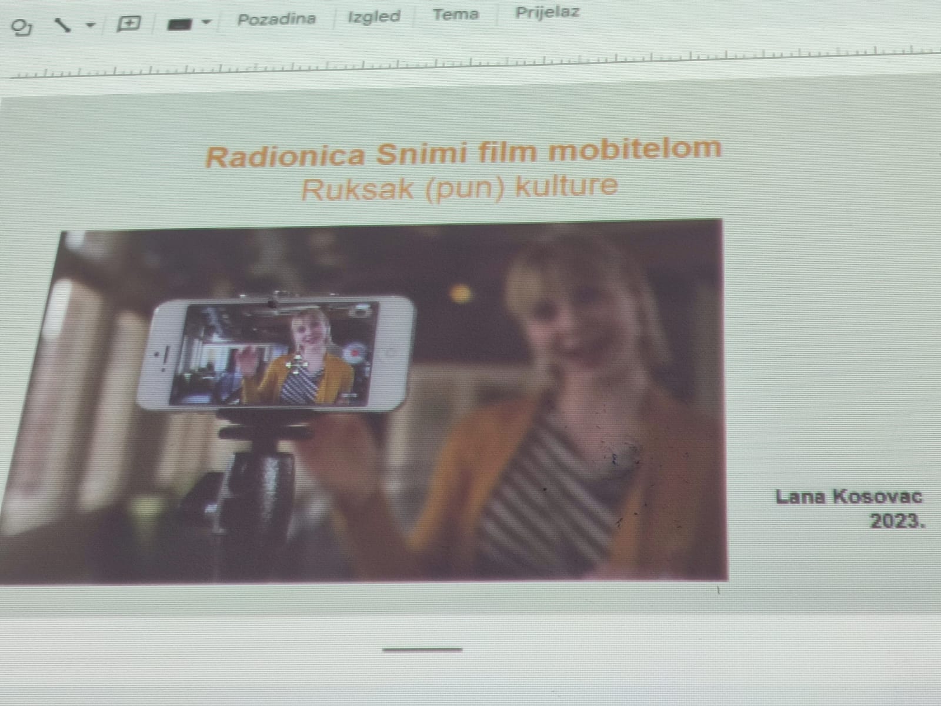This screenshot has height=706, width=941.
Task: Open the Pozadina (background) option
Action: [x=276, y=19]
